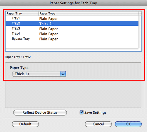Viewport: 147px width, 132px height.
Task: Sort by Paper Tray column header
Action: click(x=22, y=14)
